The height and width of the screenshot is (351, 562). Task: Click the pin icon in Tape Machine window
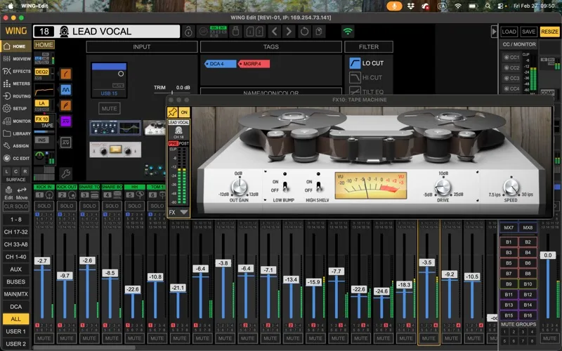coord(172,112)
